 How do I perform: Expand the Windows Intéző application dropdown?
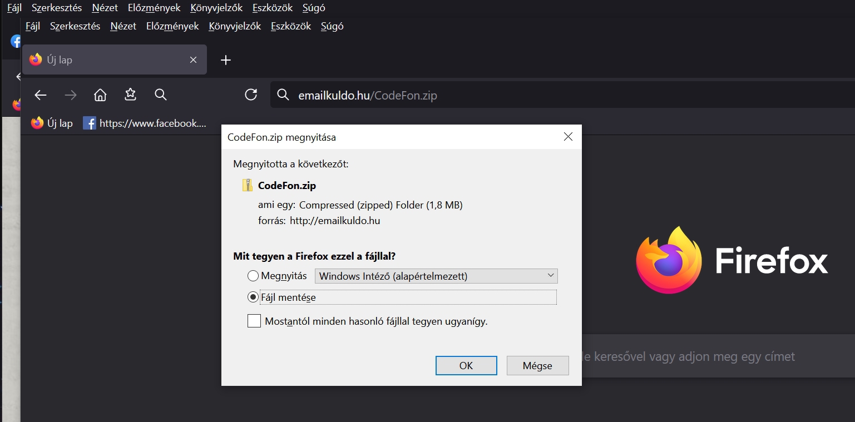click(x=436, y=276)
